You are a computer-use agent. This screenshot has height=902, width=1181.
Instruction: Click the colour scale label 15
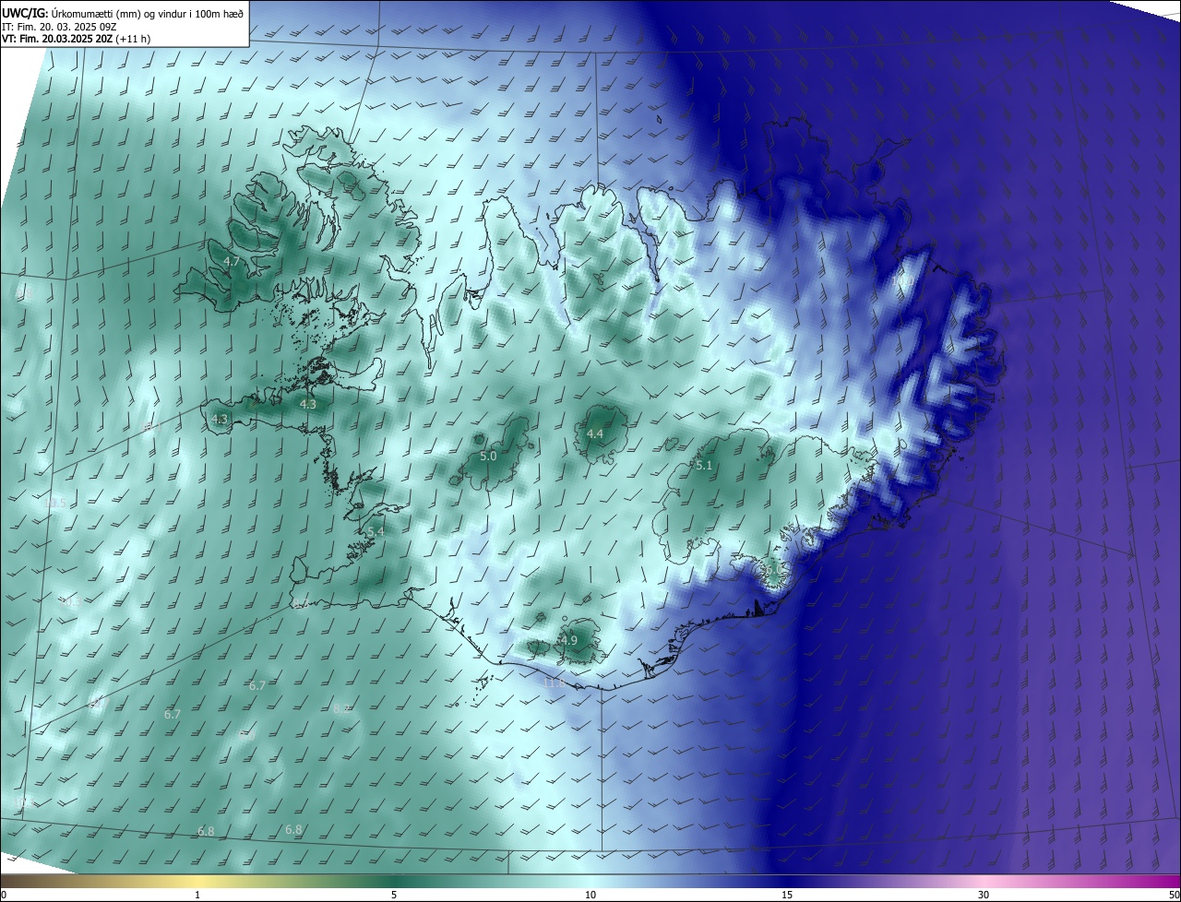pos(787,895)
